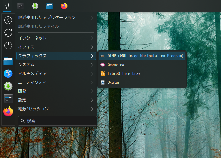This screenshot has height=158, width=221.
Task: Open the settings sliders favorite in sidebar
Action: [x=8, y=99]
